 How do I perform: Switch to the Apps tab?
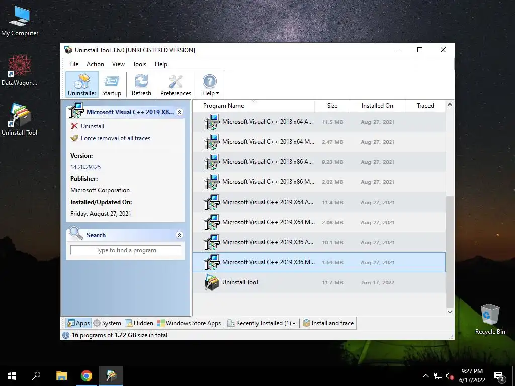click(x=78, y=323)
